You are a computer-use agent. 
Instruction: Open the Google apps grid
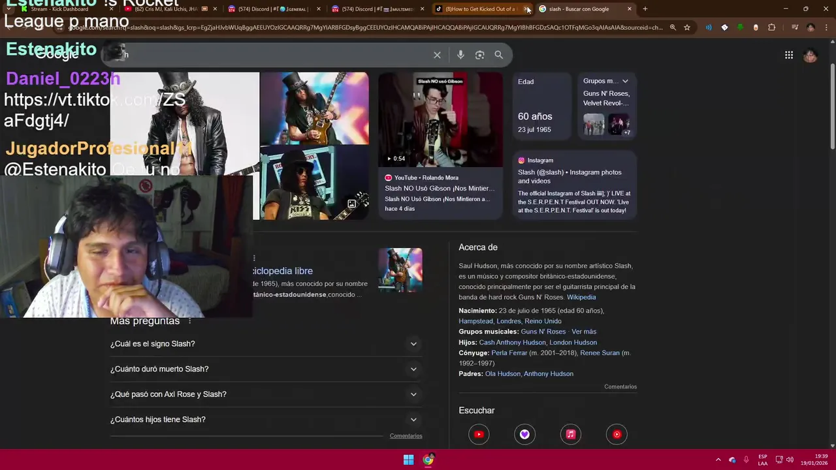pyautogui.click(x=789, y=55)
